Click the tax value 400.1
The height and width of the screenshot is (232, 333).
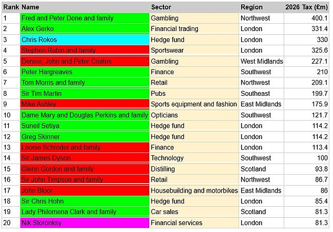pyautogui.click(x=307, y=18)
